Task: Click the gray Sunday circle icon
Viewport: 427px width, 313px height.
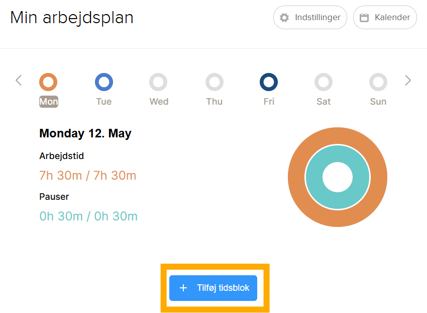Action: [x=378, y=81]
